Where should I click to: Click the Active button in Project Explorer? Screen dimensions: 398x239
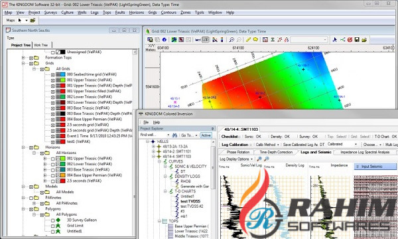[x=206, y=135]
